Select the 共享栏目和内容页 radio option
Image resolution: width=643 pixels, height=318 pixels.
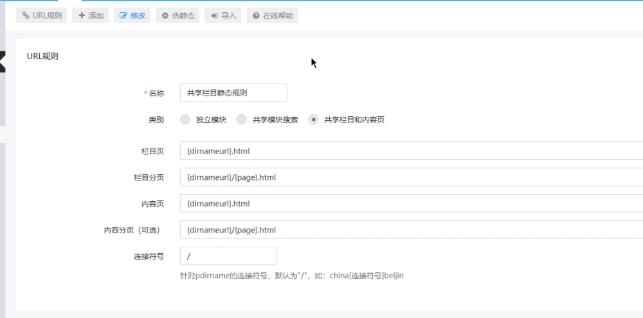pos(313,119)
